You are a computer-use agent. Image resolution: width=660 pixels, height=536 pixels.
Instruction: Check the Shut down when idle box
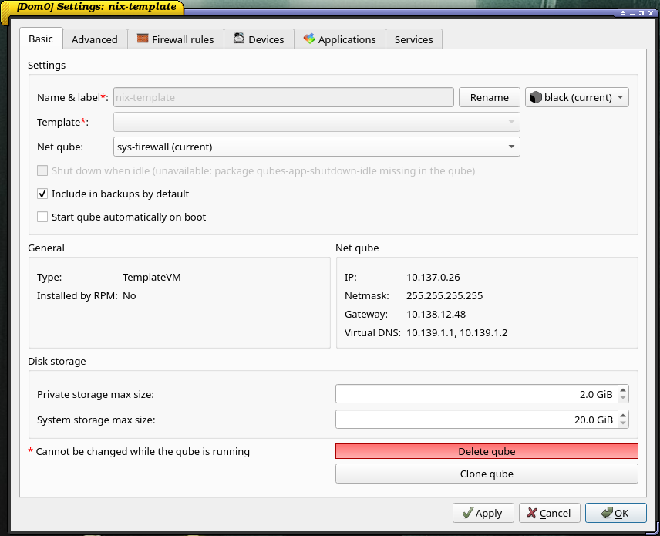click(x=42, y=171)
